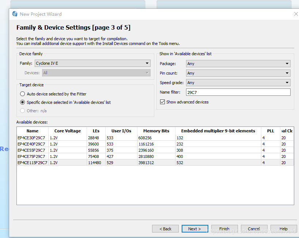Select device EP4CE55F29C7 in the list
This screenshot has width=299, height=238.
coord(31,150)
